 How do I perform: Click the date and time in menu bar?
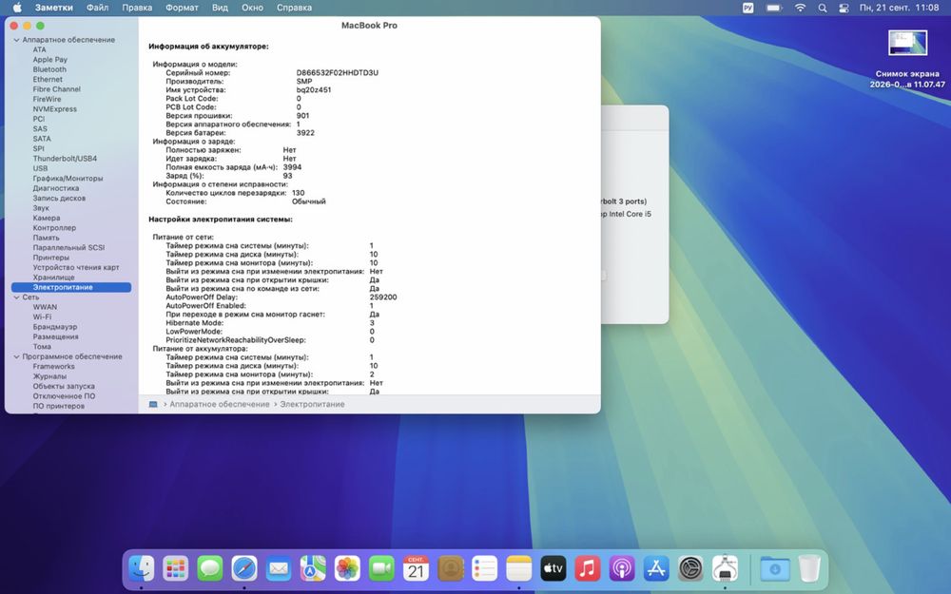click(x=899, y=8)
